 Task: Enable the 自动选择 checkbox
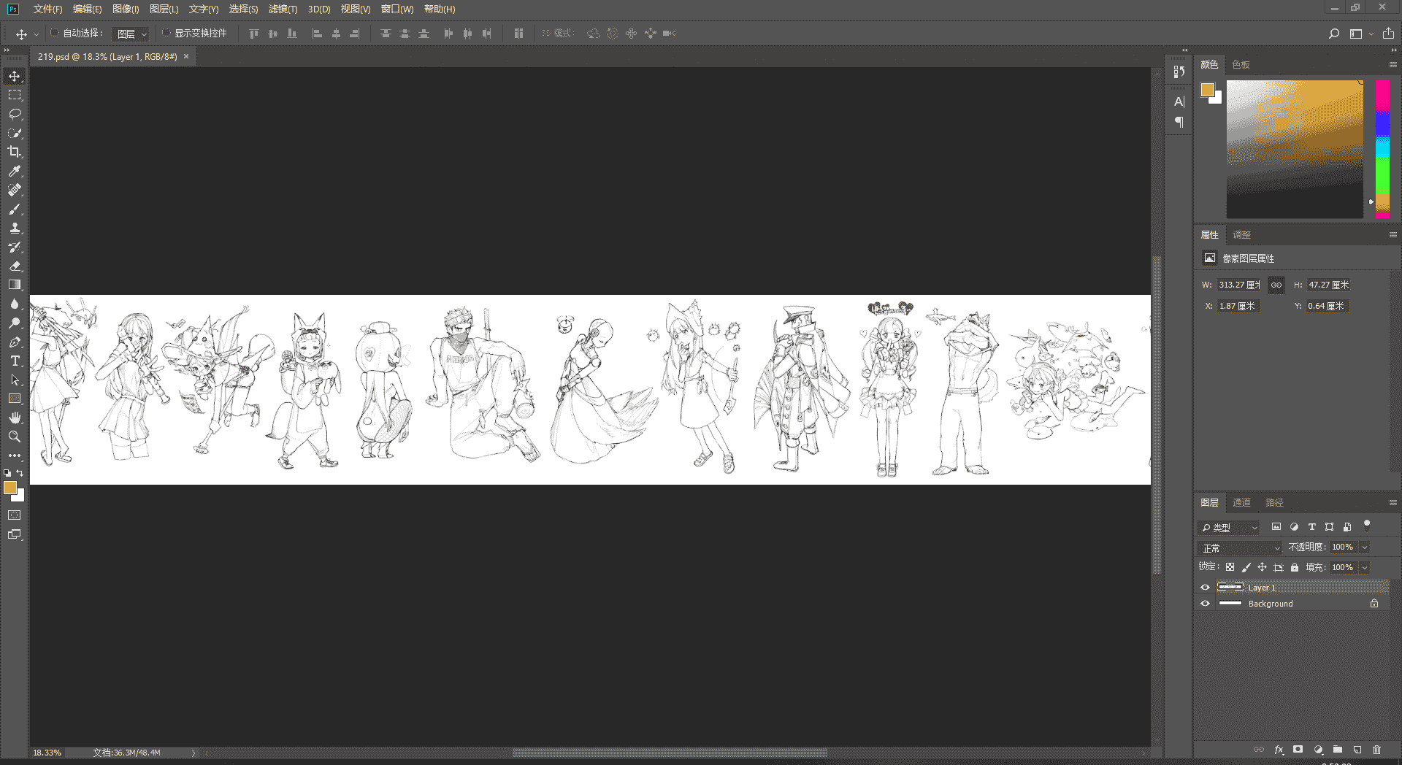click(54, 33)
